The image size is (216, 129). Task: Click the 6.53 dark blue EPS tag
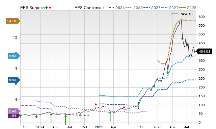tap(14, 80)
